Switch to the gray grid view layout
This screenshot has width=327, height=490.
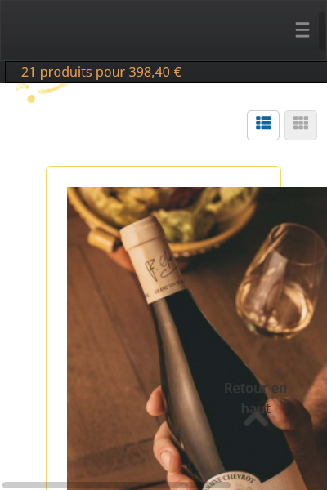pos(301,125)
